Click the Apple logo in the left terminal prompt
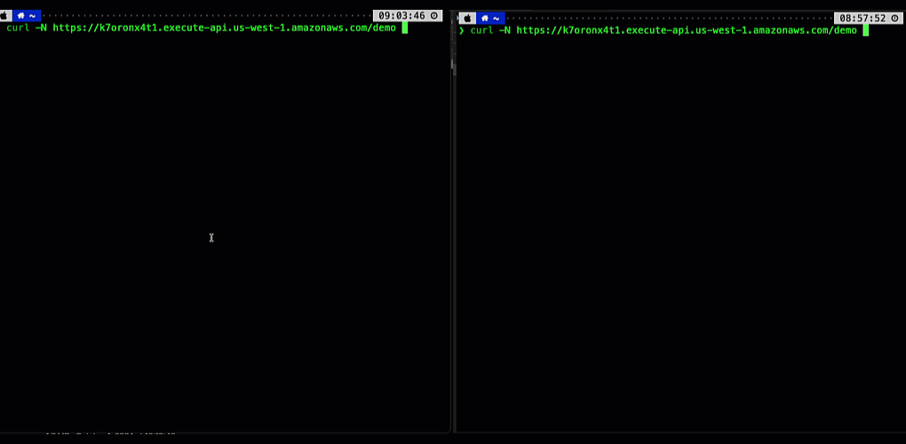906x444 pixels. 3,16
